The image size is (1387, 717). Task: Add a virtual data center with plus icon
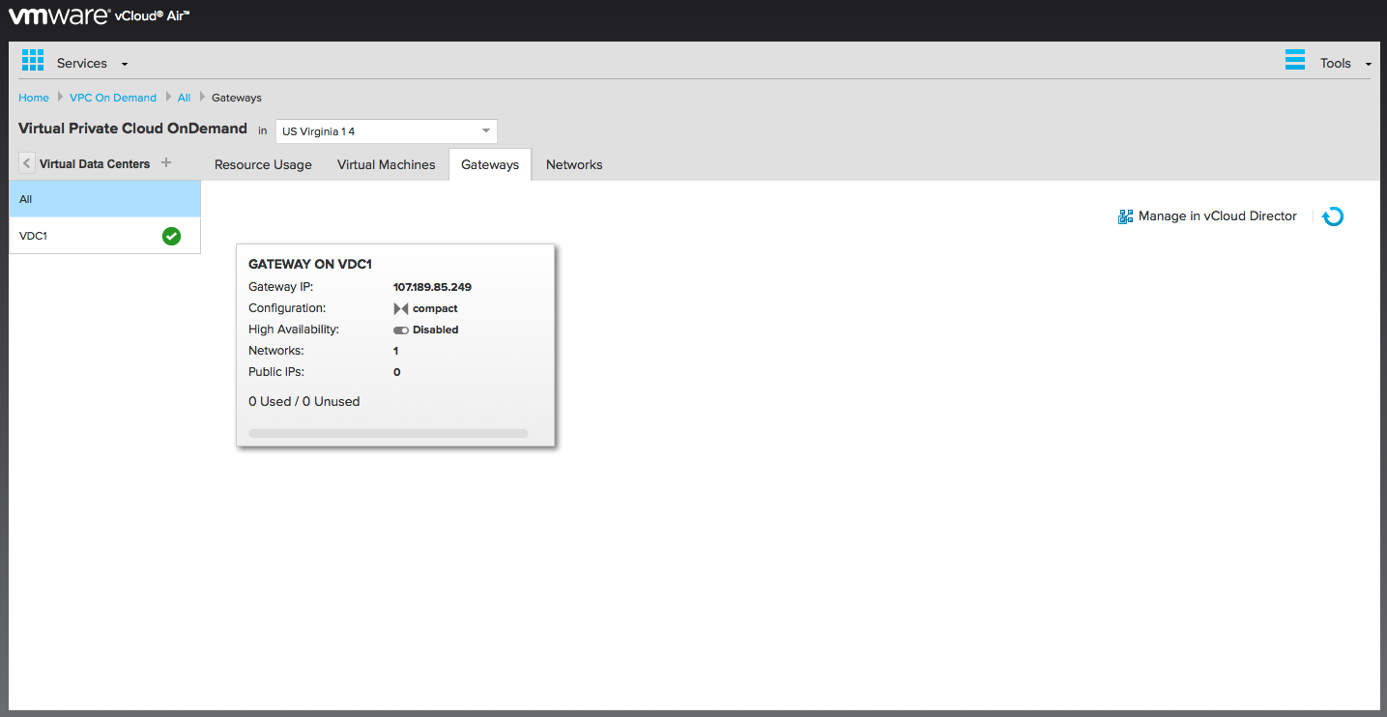pyautogui.click(x=166, y=163)
